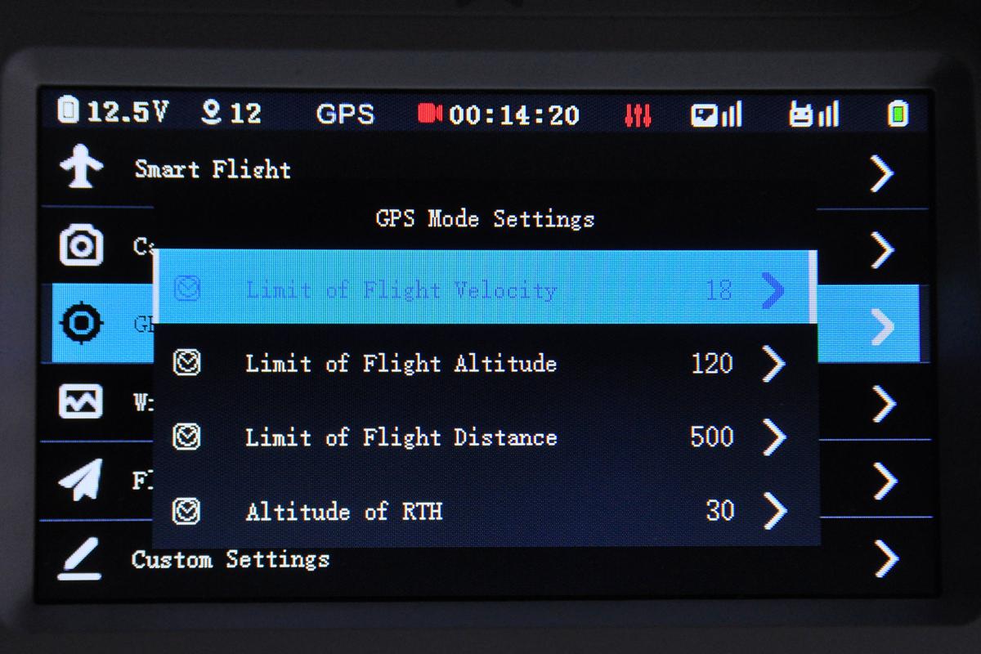The image size is (981, 654).
Task: Expand the Limit of Flight Altitude chevron
Action: pos(773,364)
